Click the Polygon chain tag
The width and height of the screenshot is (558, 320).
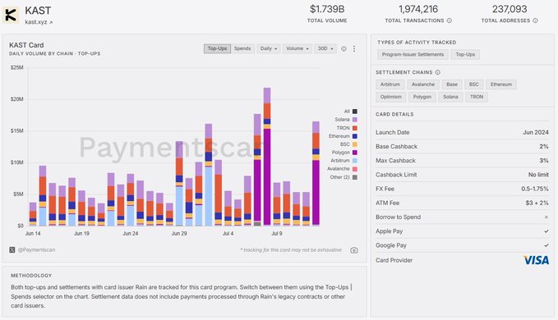click(422, 97)
